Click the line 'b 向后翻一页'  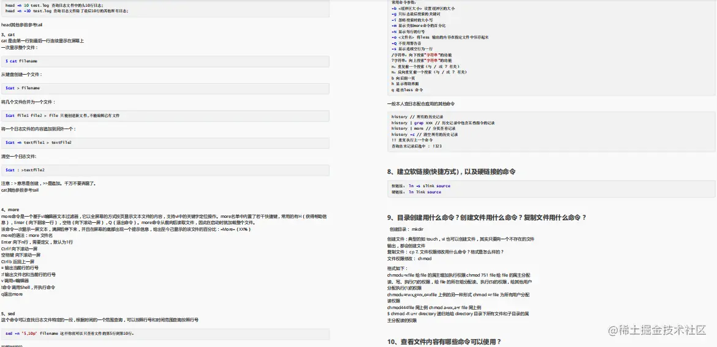coord(403,78)
